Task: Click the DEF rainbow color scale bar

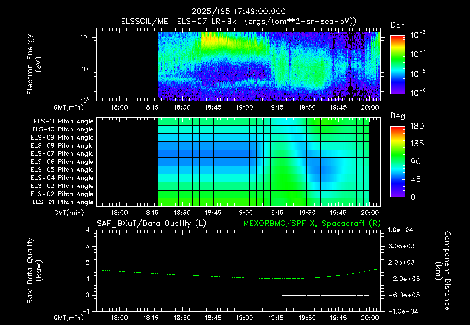Action: point(397,64)
